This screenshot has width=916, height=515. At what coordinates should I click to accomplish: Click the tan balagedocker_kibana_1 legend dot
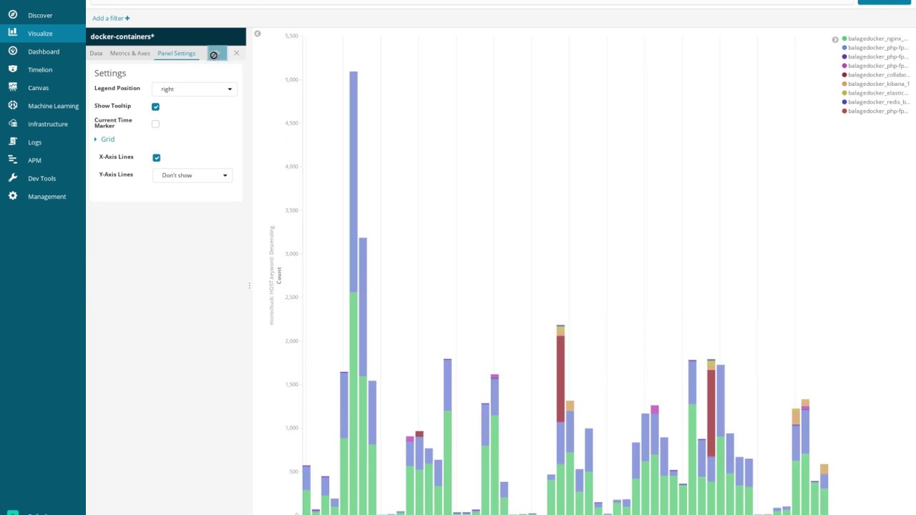[x=845, y=84]
